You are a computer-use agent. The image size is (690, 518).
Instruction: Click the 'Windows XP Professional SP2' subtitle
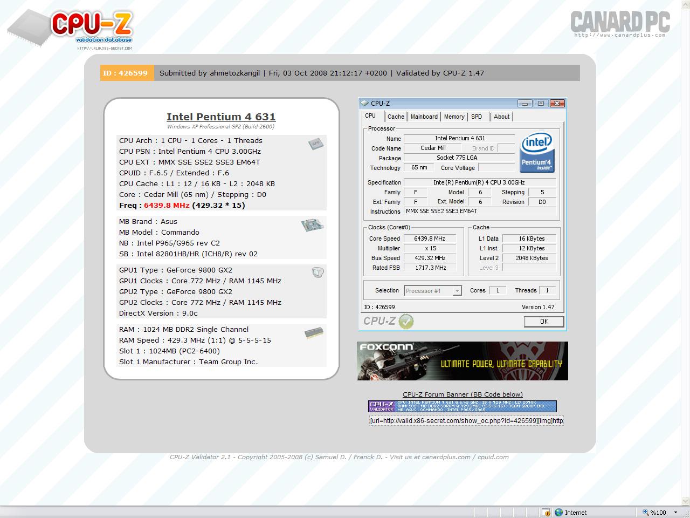(221, 127)
